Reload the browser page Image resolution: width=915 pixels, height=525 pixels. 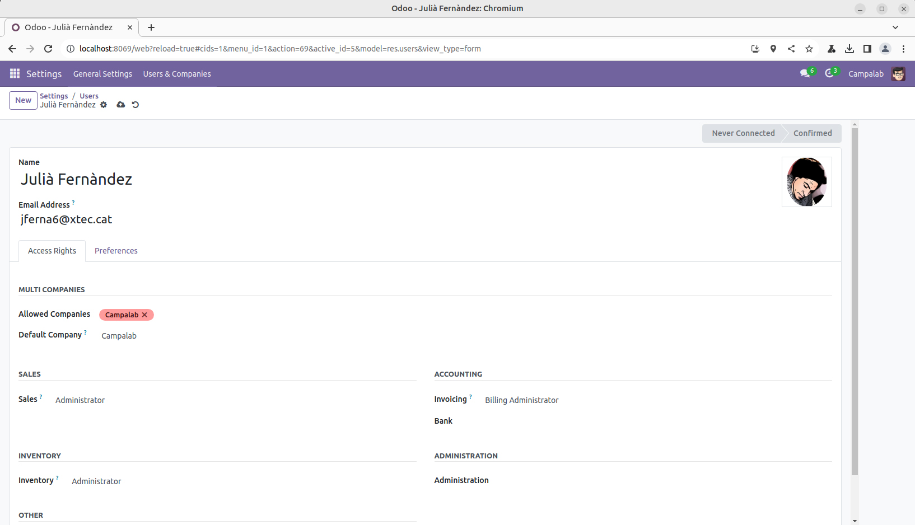pyautogui.click(x=48, y=49)
